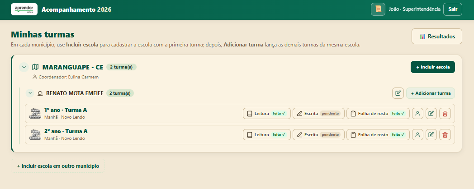474x189 pixels.
Task: Click feito badge in 2º ano Leitura
Action: tap(279, 135)
